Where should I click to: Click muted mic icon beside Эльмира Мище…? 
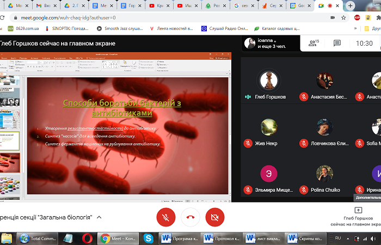[x=248, y=189]
